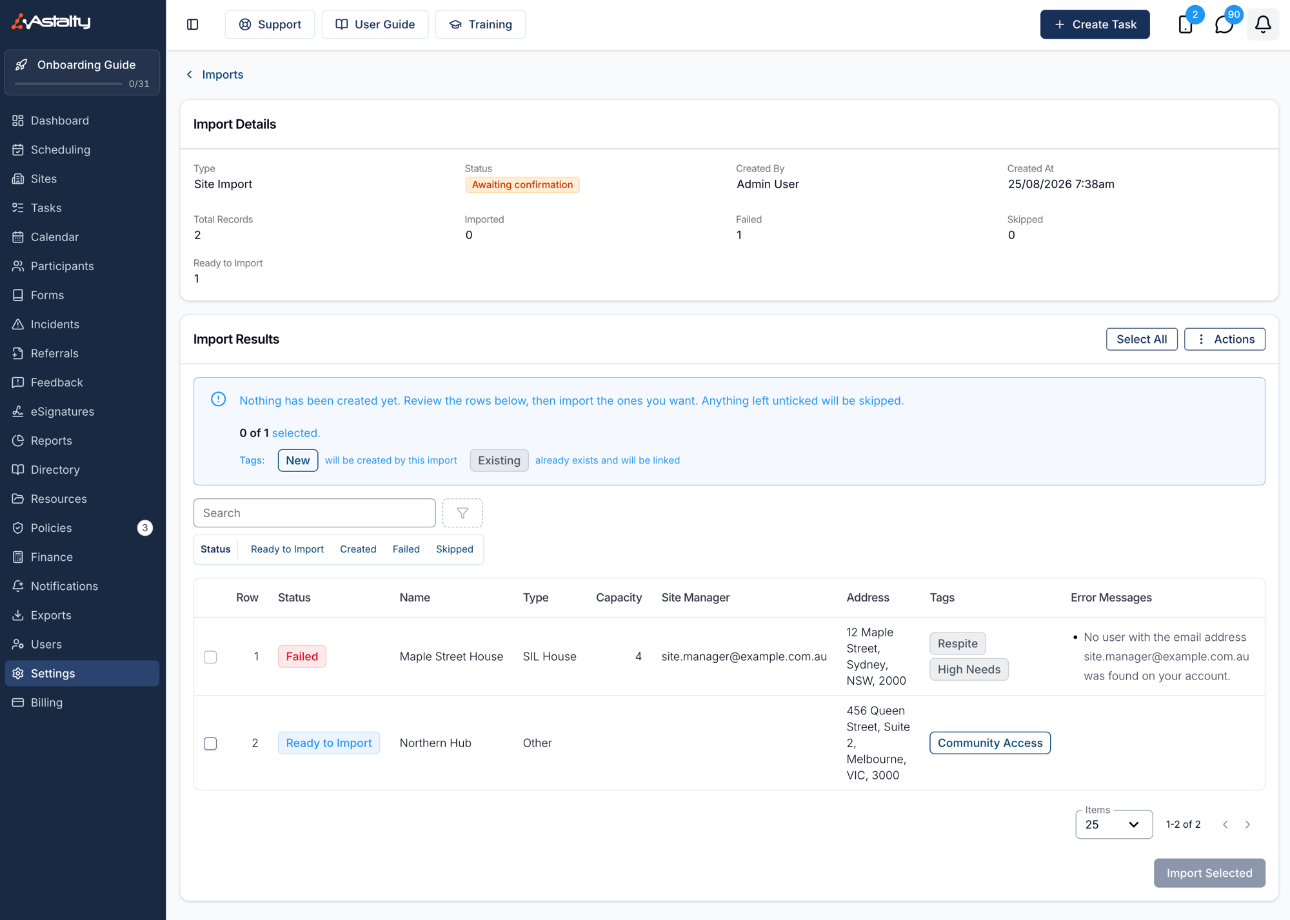Click the Name column header

point(415,598)
